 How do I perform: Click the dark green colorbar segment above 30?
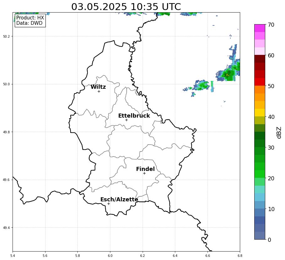click(x=260, y=143)
